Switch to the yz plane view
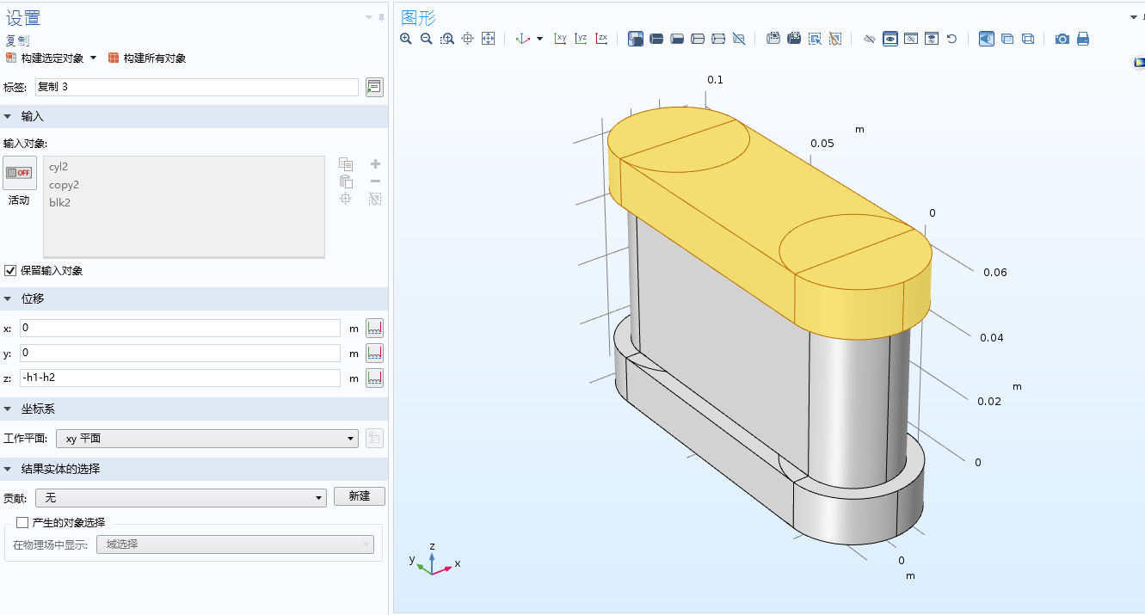The image size is (1145, 615). click(x=582, y=39)
